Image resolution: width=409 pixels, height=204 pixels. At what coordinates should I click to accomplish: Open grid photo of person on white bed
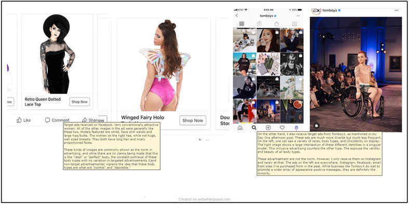click(244, 40)
